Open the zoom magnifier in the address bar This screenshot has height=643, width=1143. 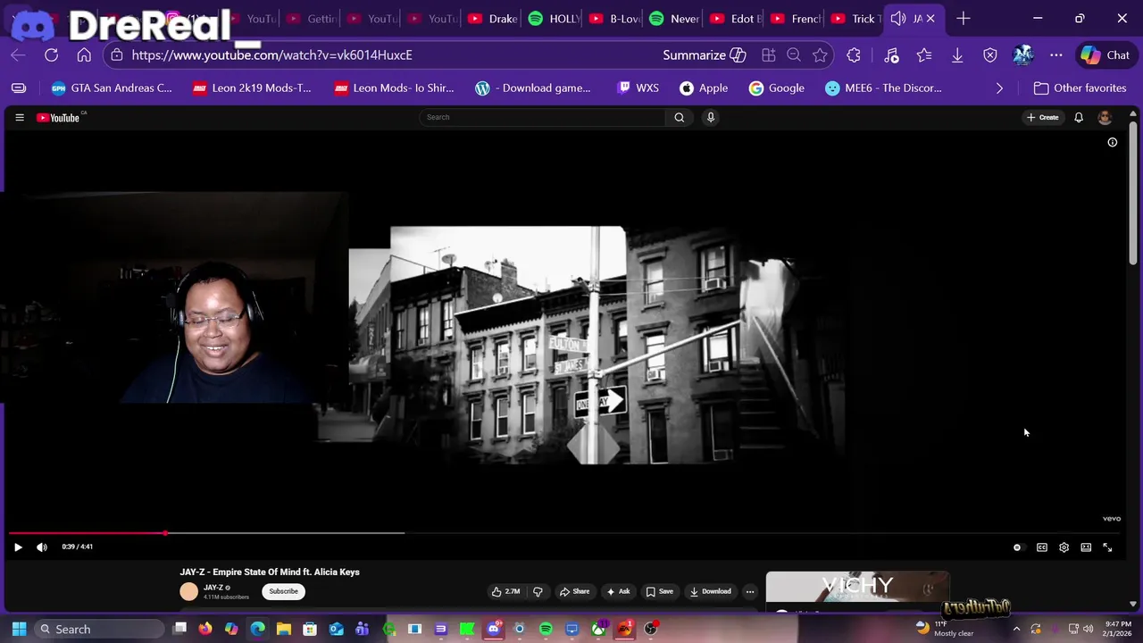[x=794, y=55]
